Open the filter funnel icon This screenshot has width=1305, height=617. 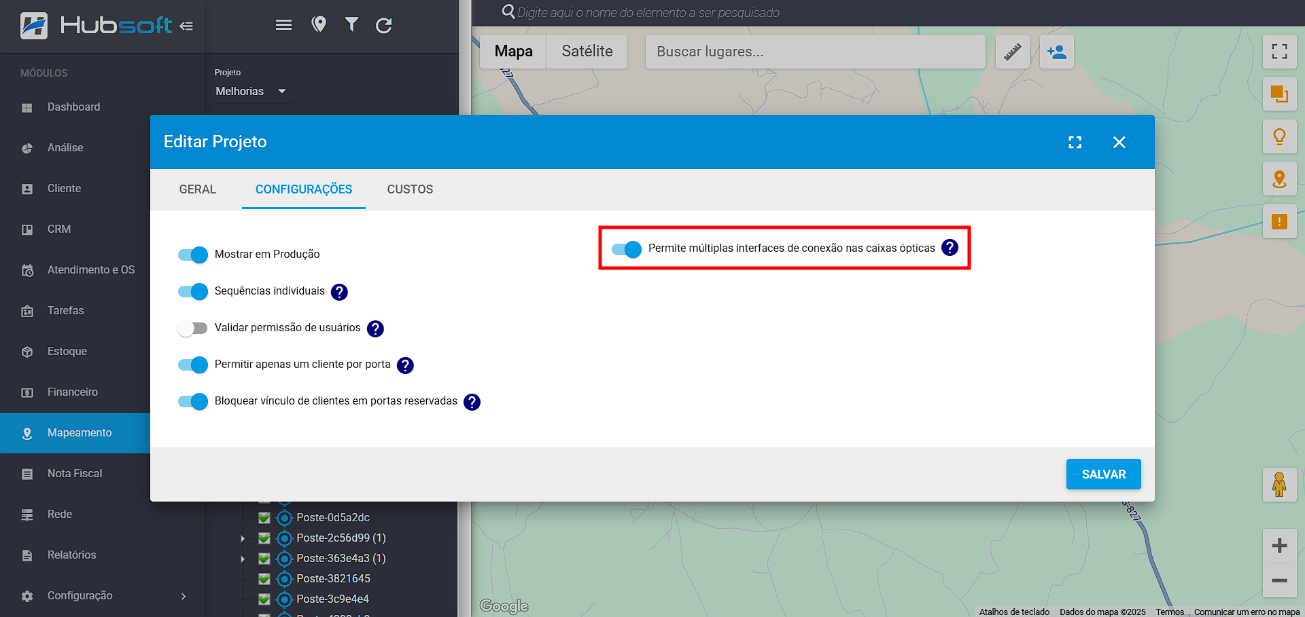[351, 25]
